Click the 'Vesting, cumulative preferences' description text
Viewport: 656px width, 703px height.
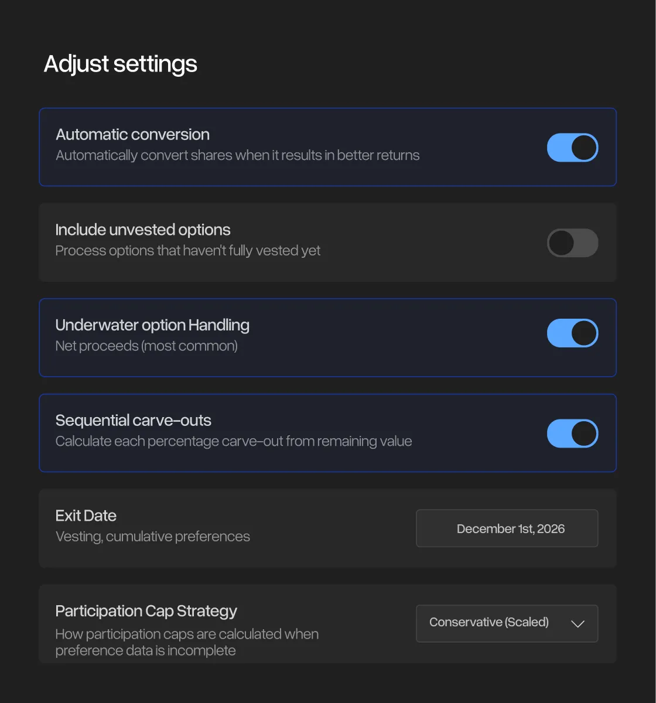click(x=153, y=537)
